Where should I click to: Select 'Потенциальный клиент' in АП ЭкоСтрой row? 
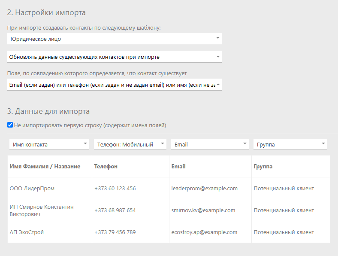point(291,232)
